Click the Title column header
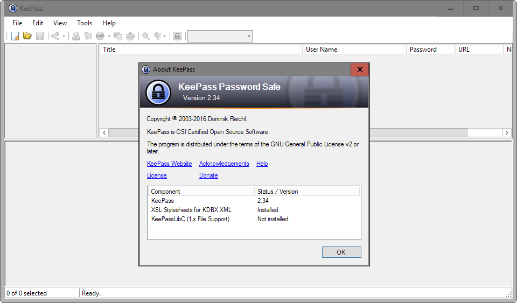The width and height of the screenshot is (517, 303). coord(201,50)
